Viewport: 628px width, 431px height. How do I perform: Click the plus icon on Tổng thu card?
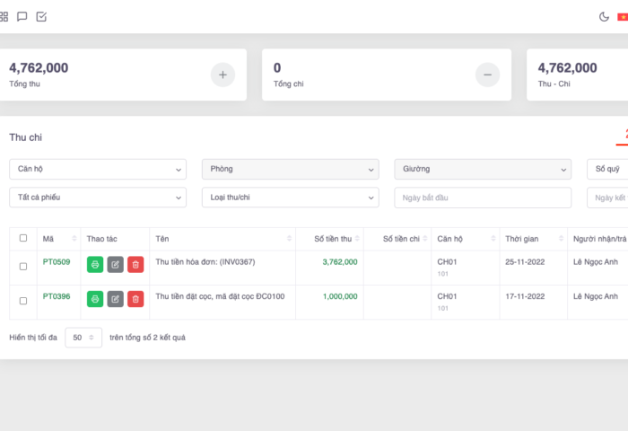click(x=223, y=75)
